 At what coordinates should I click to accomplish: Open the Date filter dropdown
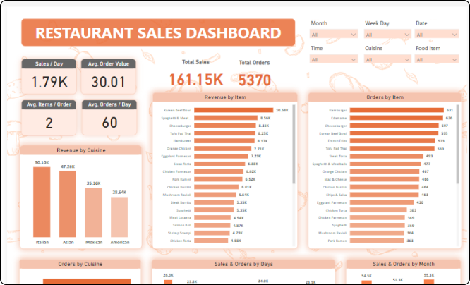tap(438, 34)
